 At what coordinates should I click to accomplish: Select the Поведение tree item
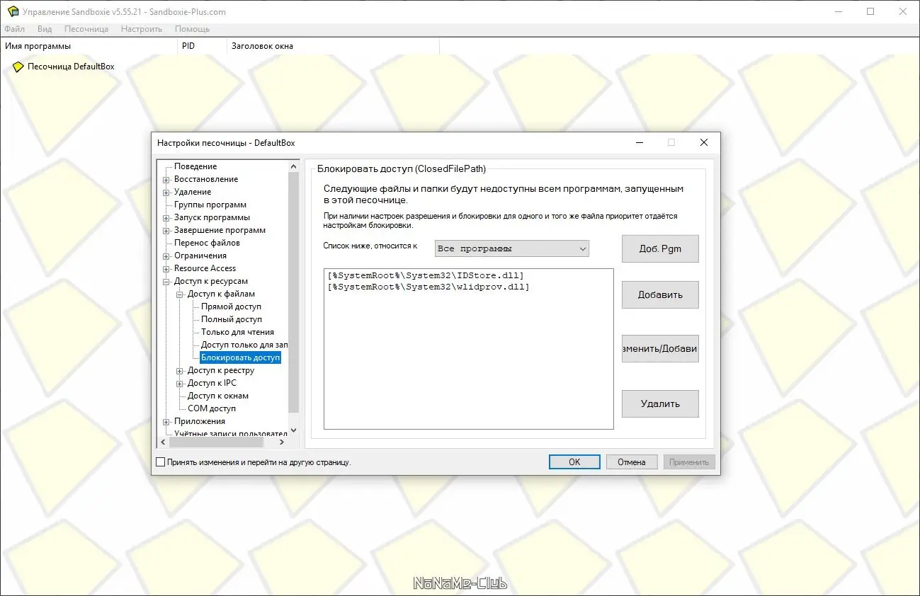pyautogui.click(x=195, y=166)
